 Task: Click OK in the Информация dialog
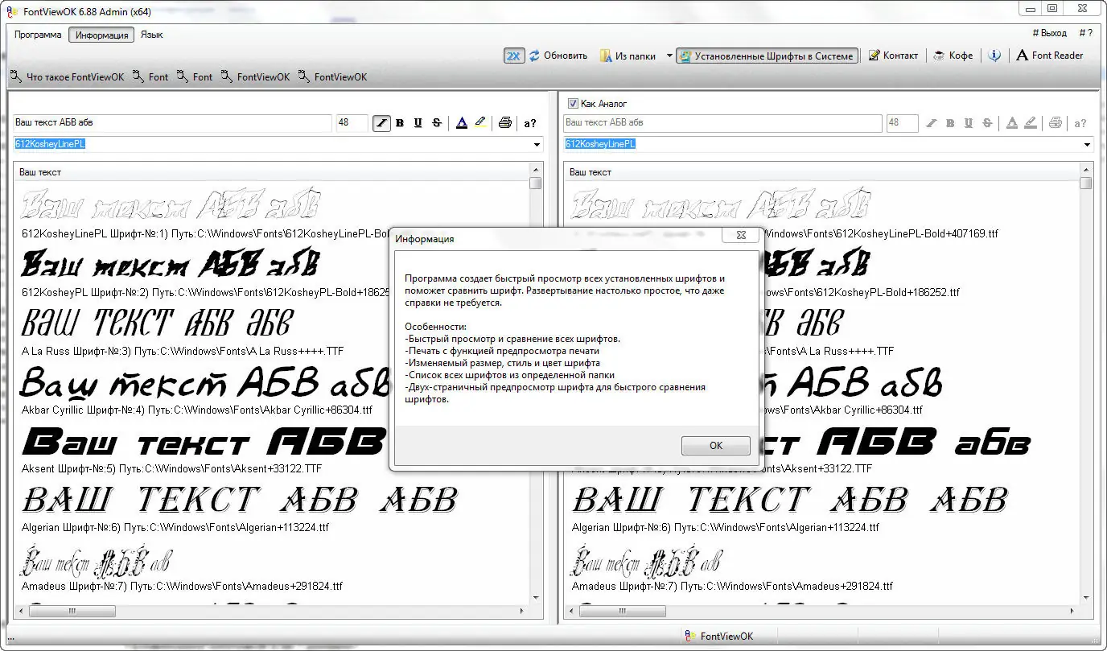pos(716,445)
